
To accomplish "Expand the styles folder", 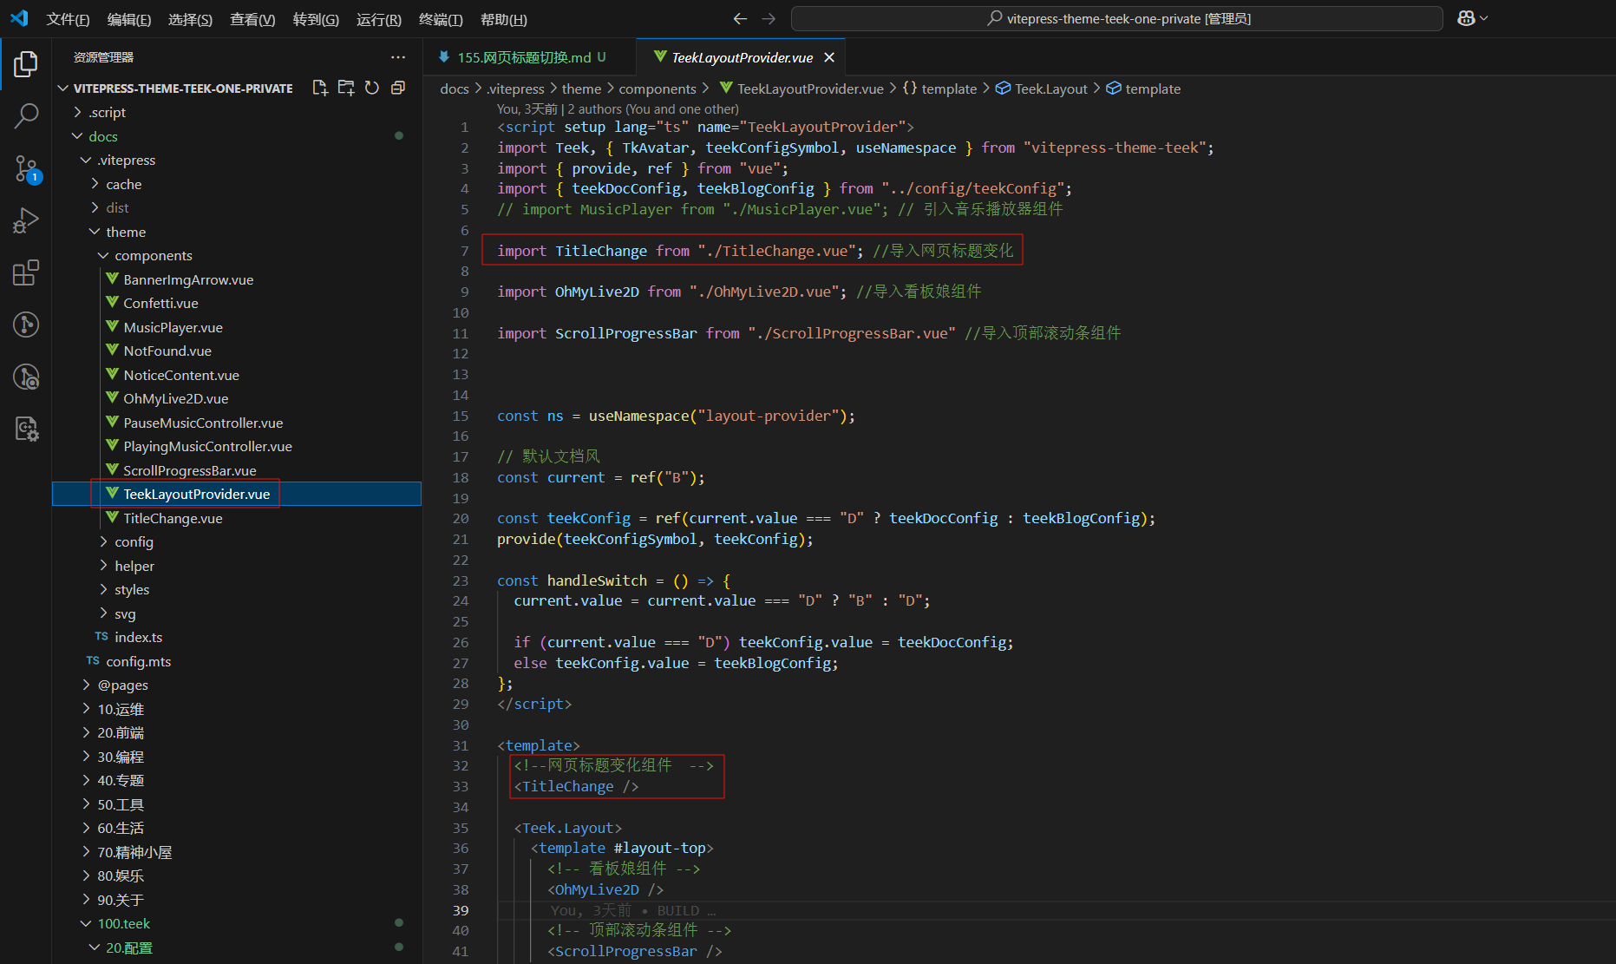I will [237, 589].
